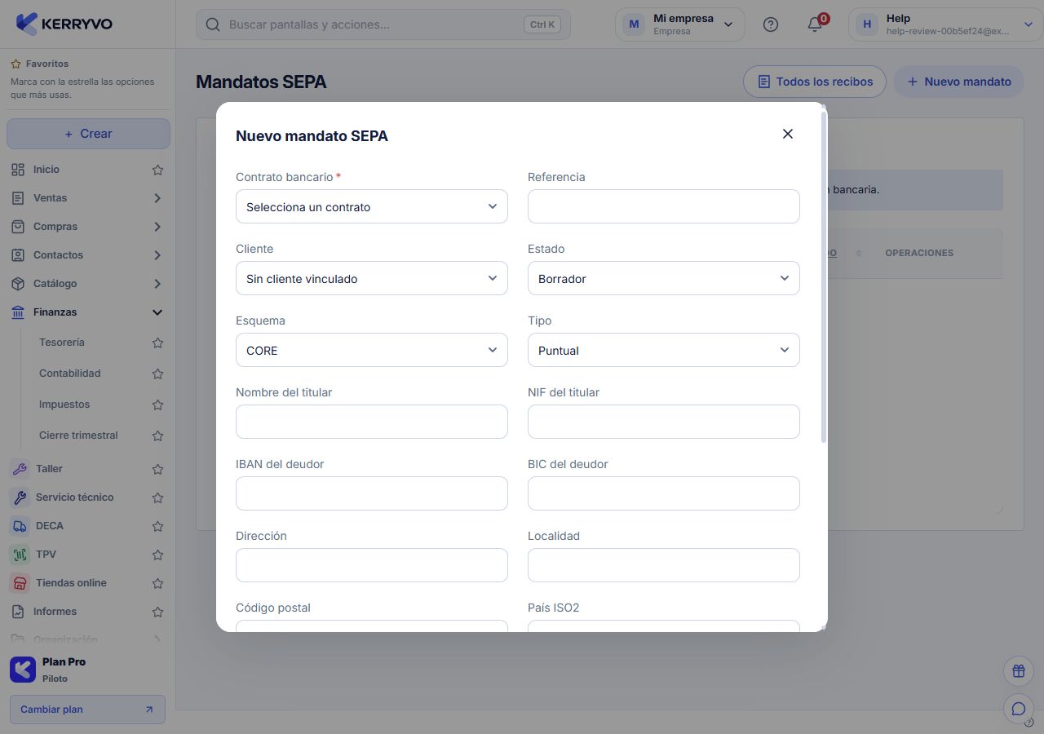Star Cierre trimestral as a favorite
The height and width of the screenshot is (734, 1044).
[x=158, y=436]
